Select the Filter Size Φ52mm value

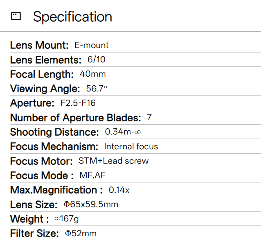click(x=81, y=233)
